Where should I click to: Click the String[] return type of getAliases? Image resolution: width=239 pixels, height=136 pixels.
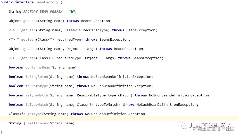[x=17, y=123]
